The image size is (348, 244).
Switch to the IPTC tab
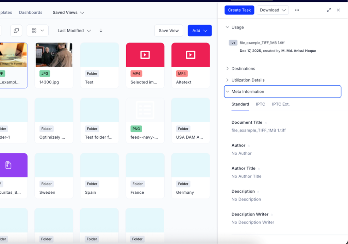tap(261, 104)
